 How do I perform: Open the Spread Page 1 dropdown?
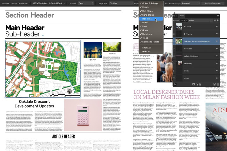point(86,3)
